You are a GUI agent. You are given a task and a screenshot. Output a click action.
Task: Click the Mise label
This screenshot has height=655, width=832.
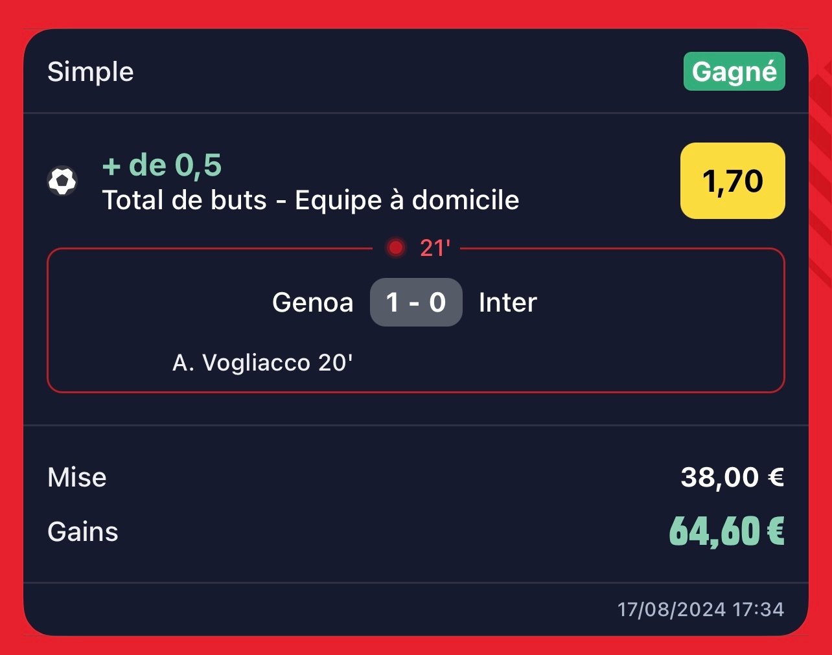click(77, 477)
